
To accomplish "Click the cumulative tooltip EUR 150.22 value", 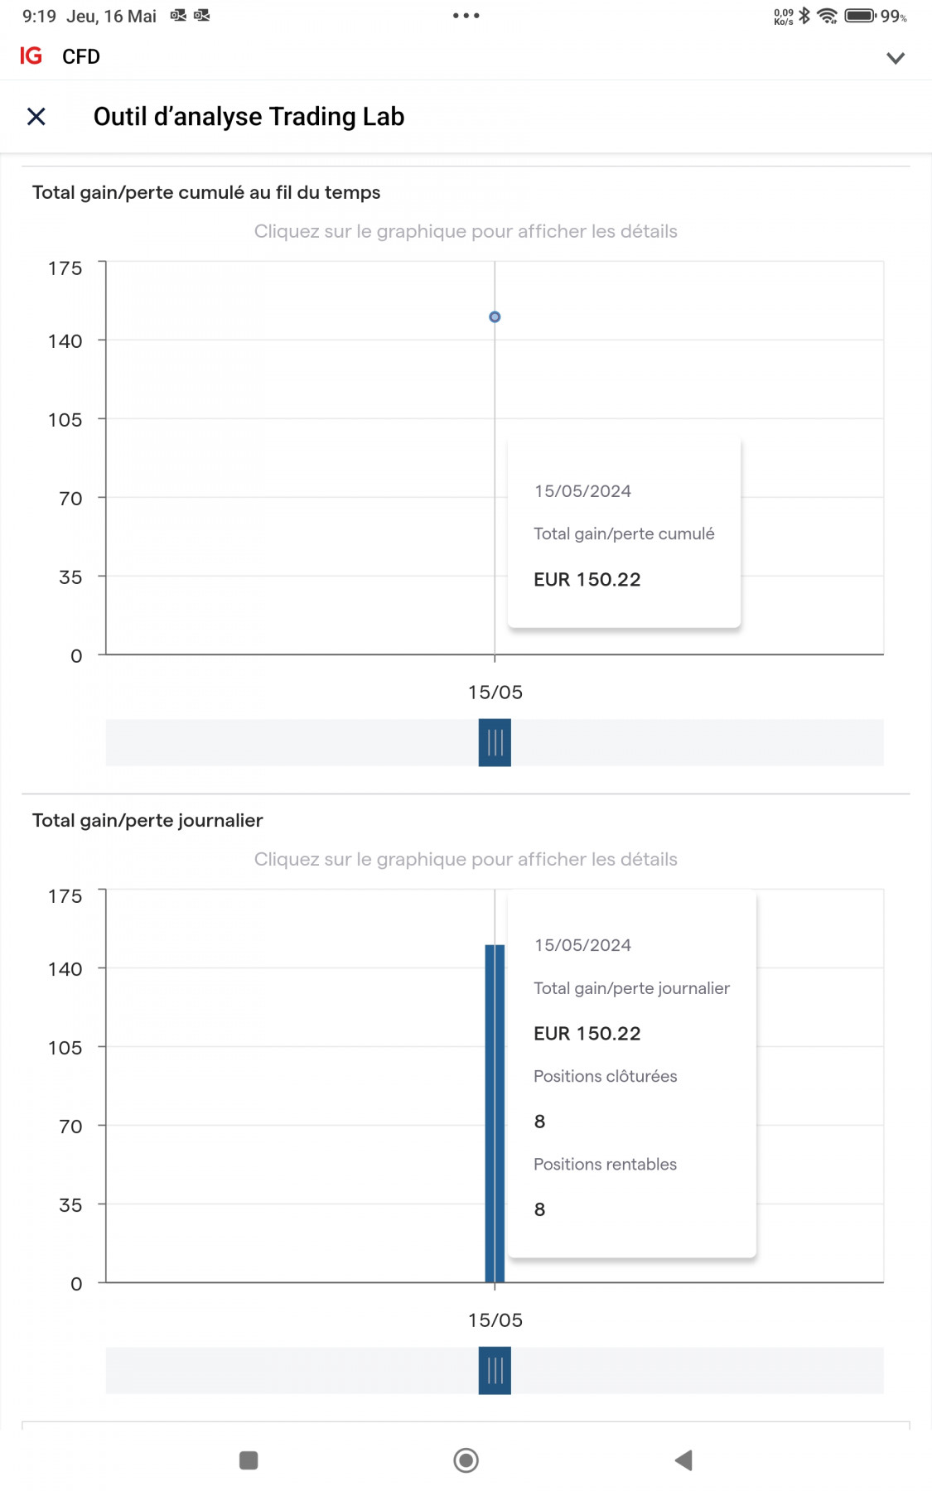I will (x=587, y=580).
